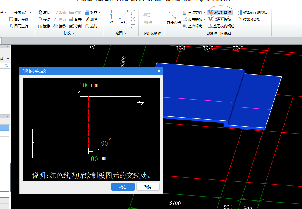Click the 按梁分割板 tool
302x209 pixels.
(249, 19)
